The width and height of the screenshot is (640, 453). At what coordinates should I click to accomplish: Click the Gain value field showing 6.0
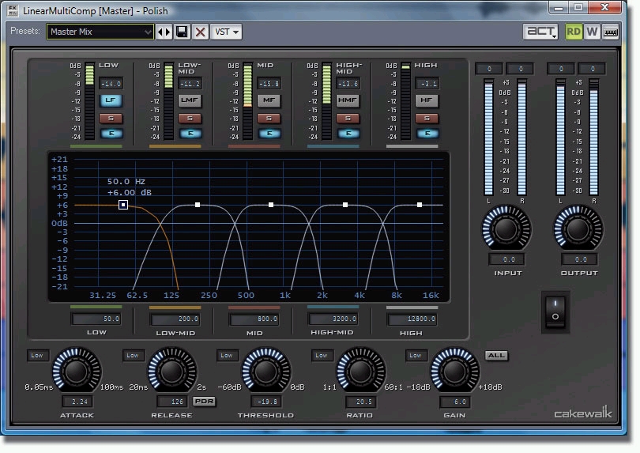(455, 402)
